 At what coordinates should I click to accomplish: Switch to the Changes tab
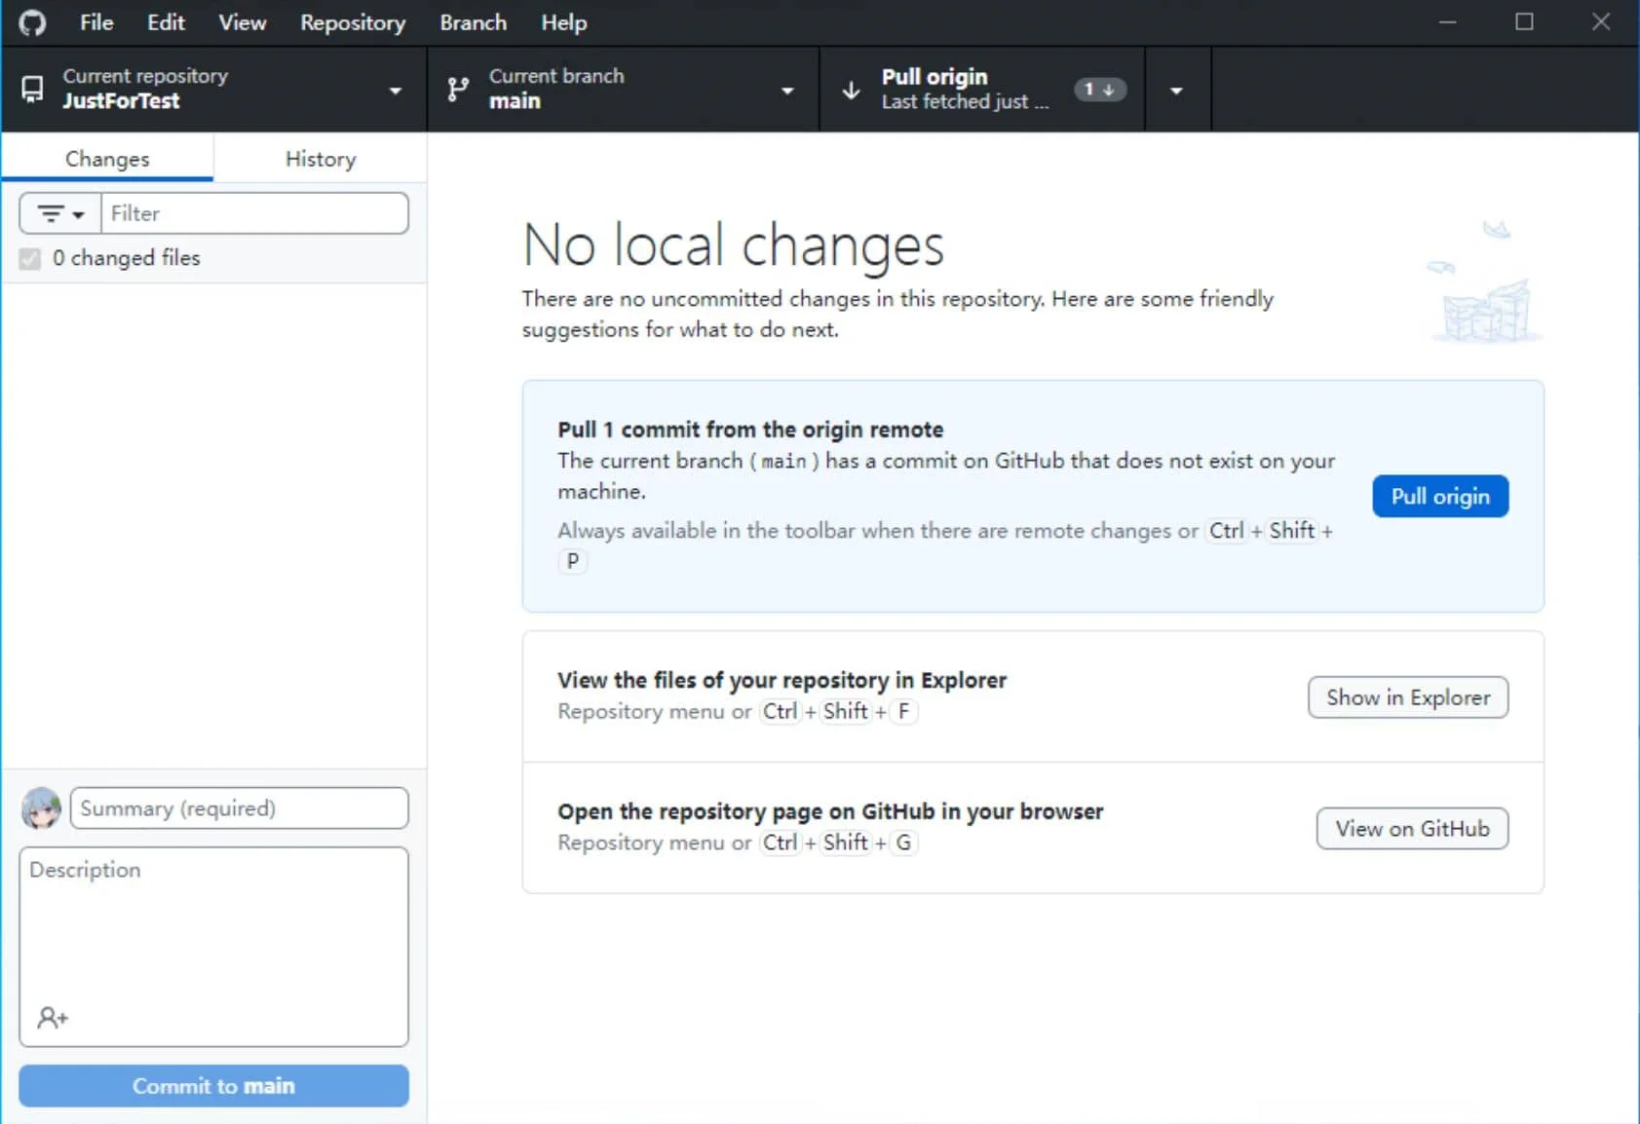click(x=107, y=159)
